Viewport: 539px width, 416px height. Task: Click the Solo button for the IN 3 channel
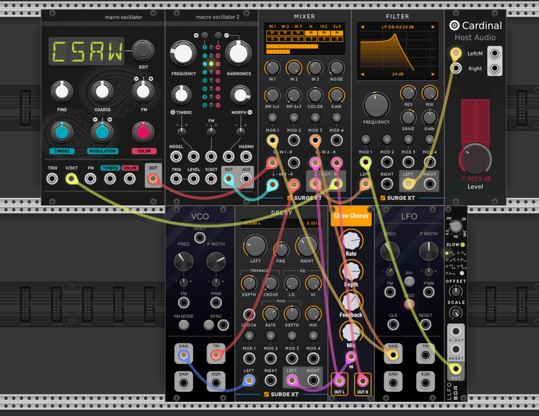point(298,39)
